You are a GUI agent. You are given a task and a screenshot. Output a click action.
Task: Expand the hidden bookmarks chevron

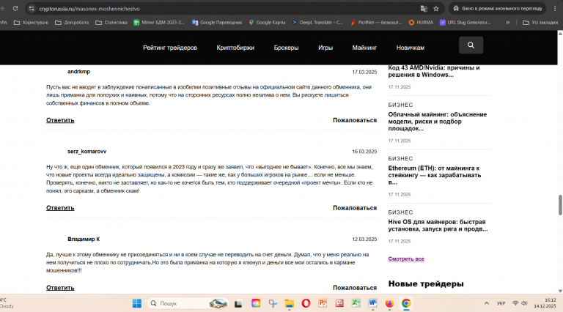coord(508,22)
